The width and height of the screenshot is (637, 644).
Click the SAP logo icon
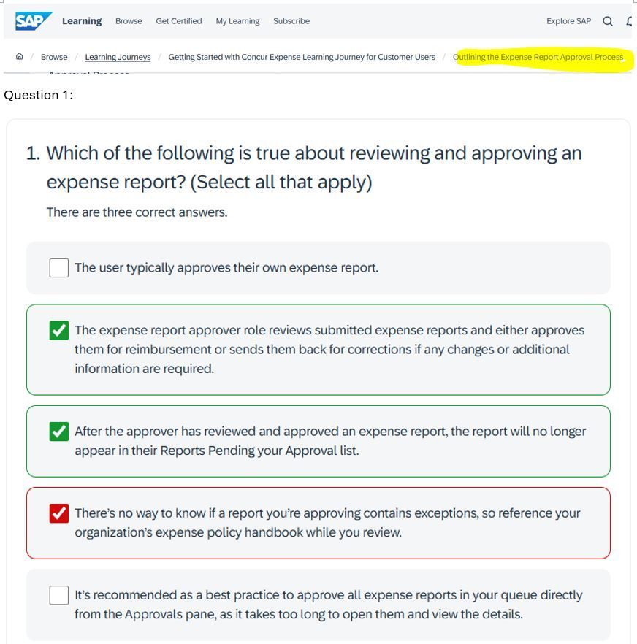click(34, 21)
